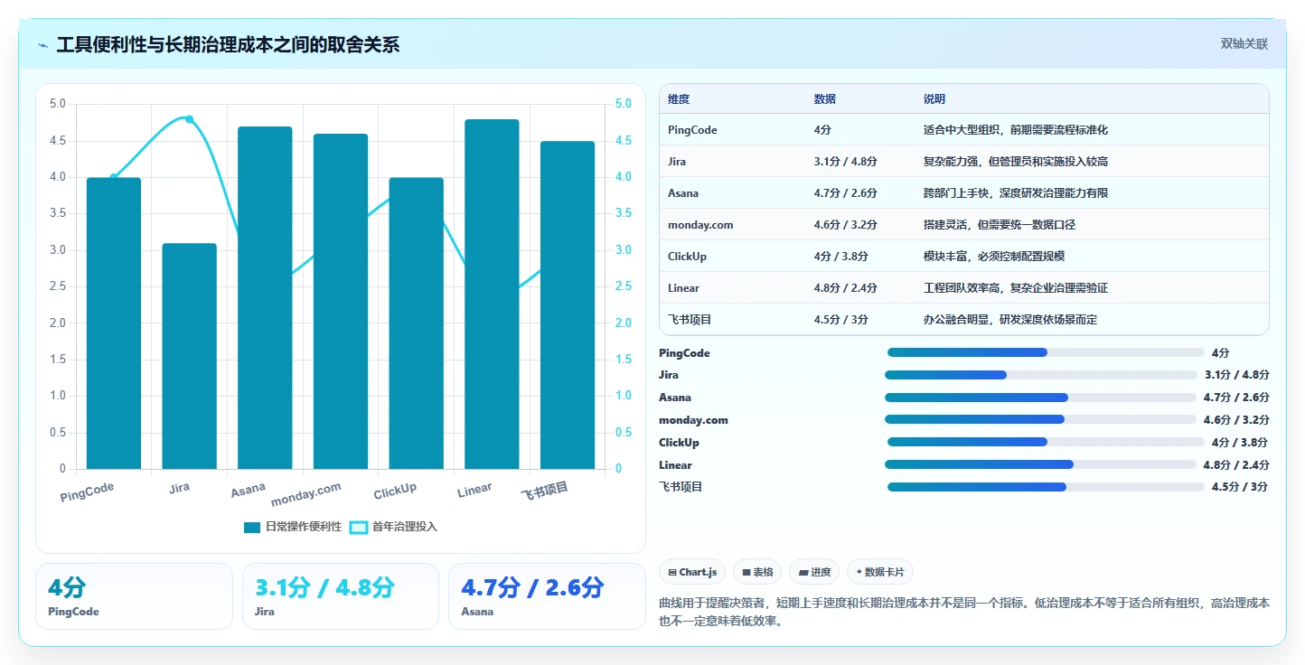Click the 数据 column header
The image size is (1305, 665).
pos(824,99)
